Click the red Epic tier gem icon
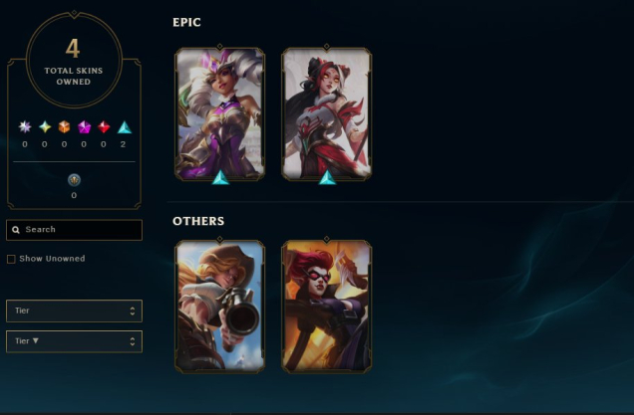Viewport: 634px width, 415px height. [104, 127]
